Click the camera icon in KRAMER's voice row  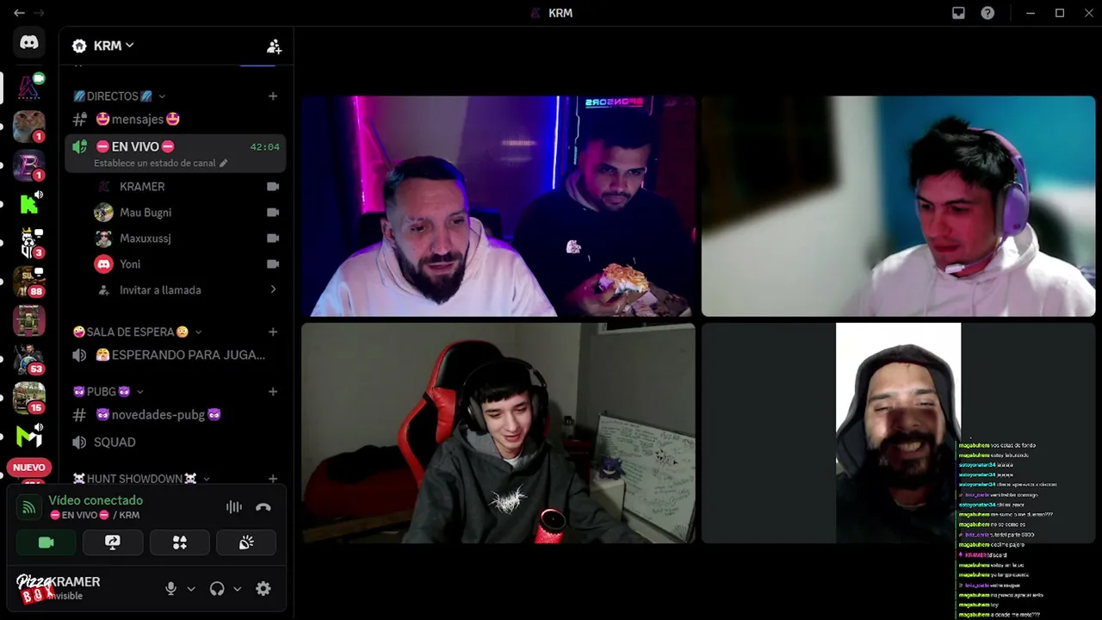coord(273,186)
